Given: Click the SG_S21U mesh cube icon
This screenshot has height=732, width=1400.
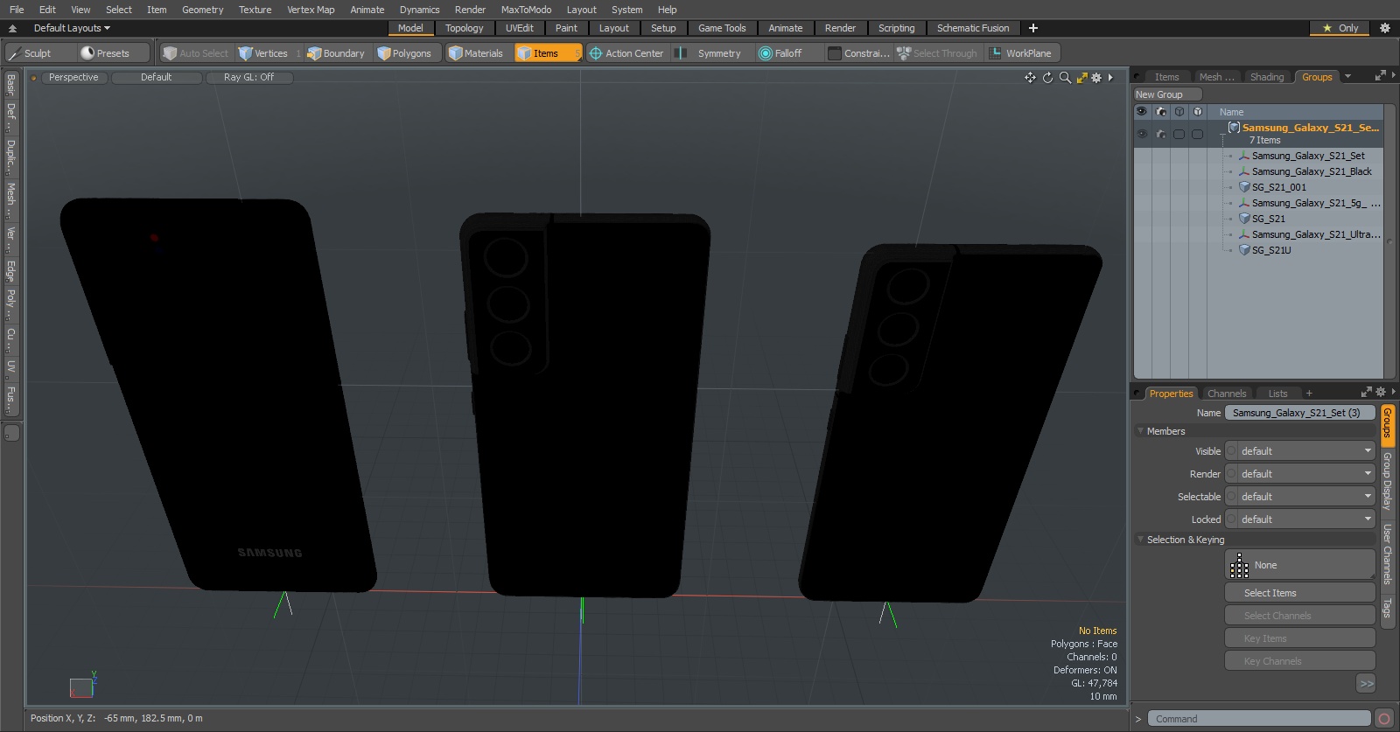Looking at the screenshot, I should (1244, 250).
